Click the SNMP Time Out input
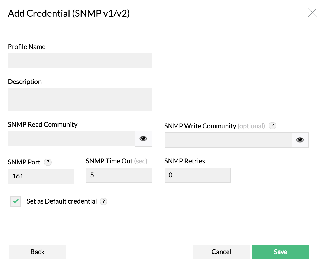Image resolution: width=323 pixels, height=275 pixels. pyautogui.click(x=119, y=175)
